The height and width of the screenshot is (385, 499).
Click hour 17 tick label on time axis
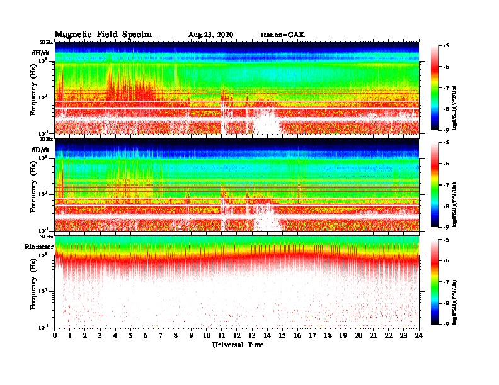[313, 335]
